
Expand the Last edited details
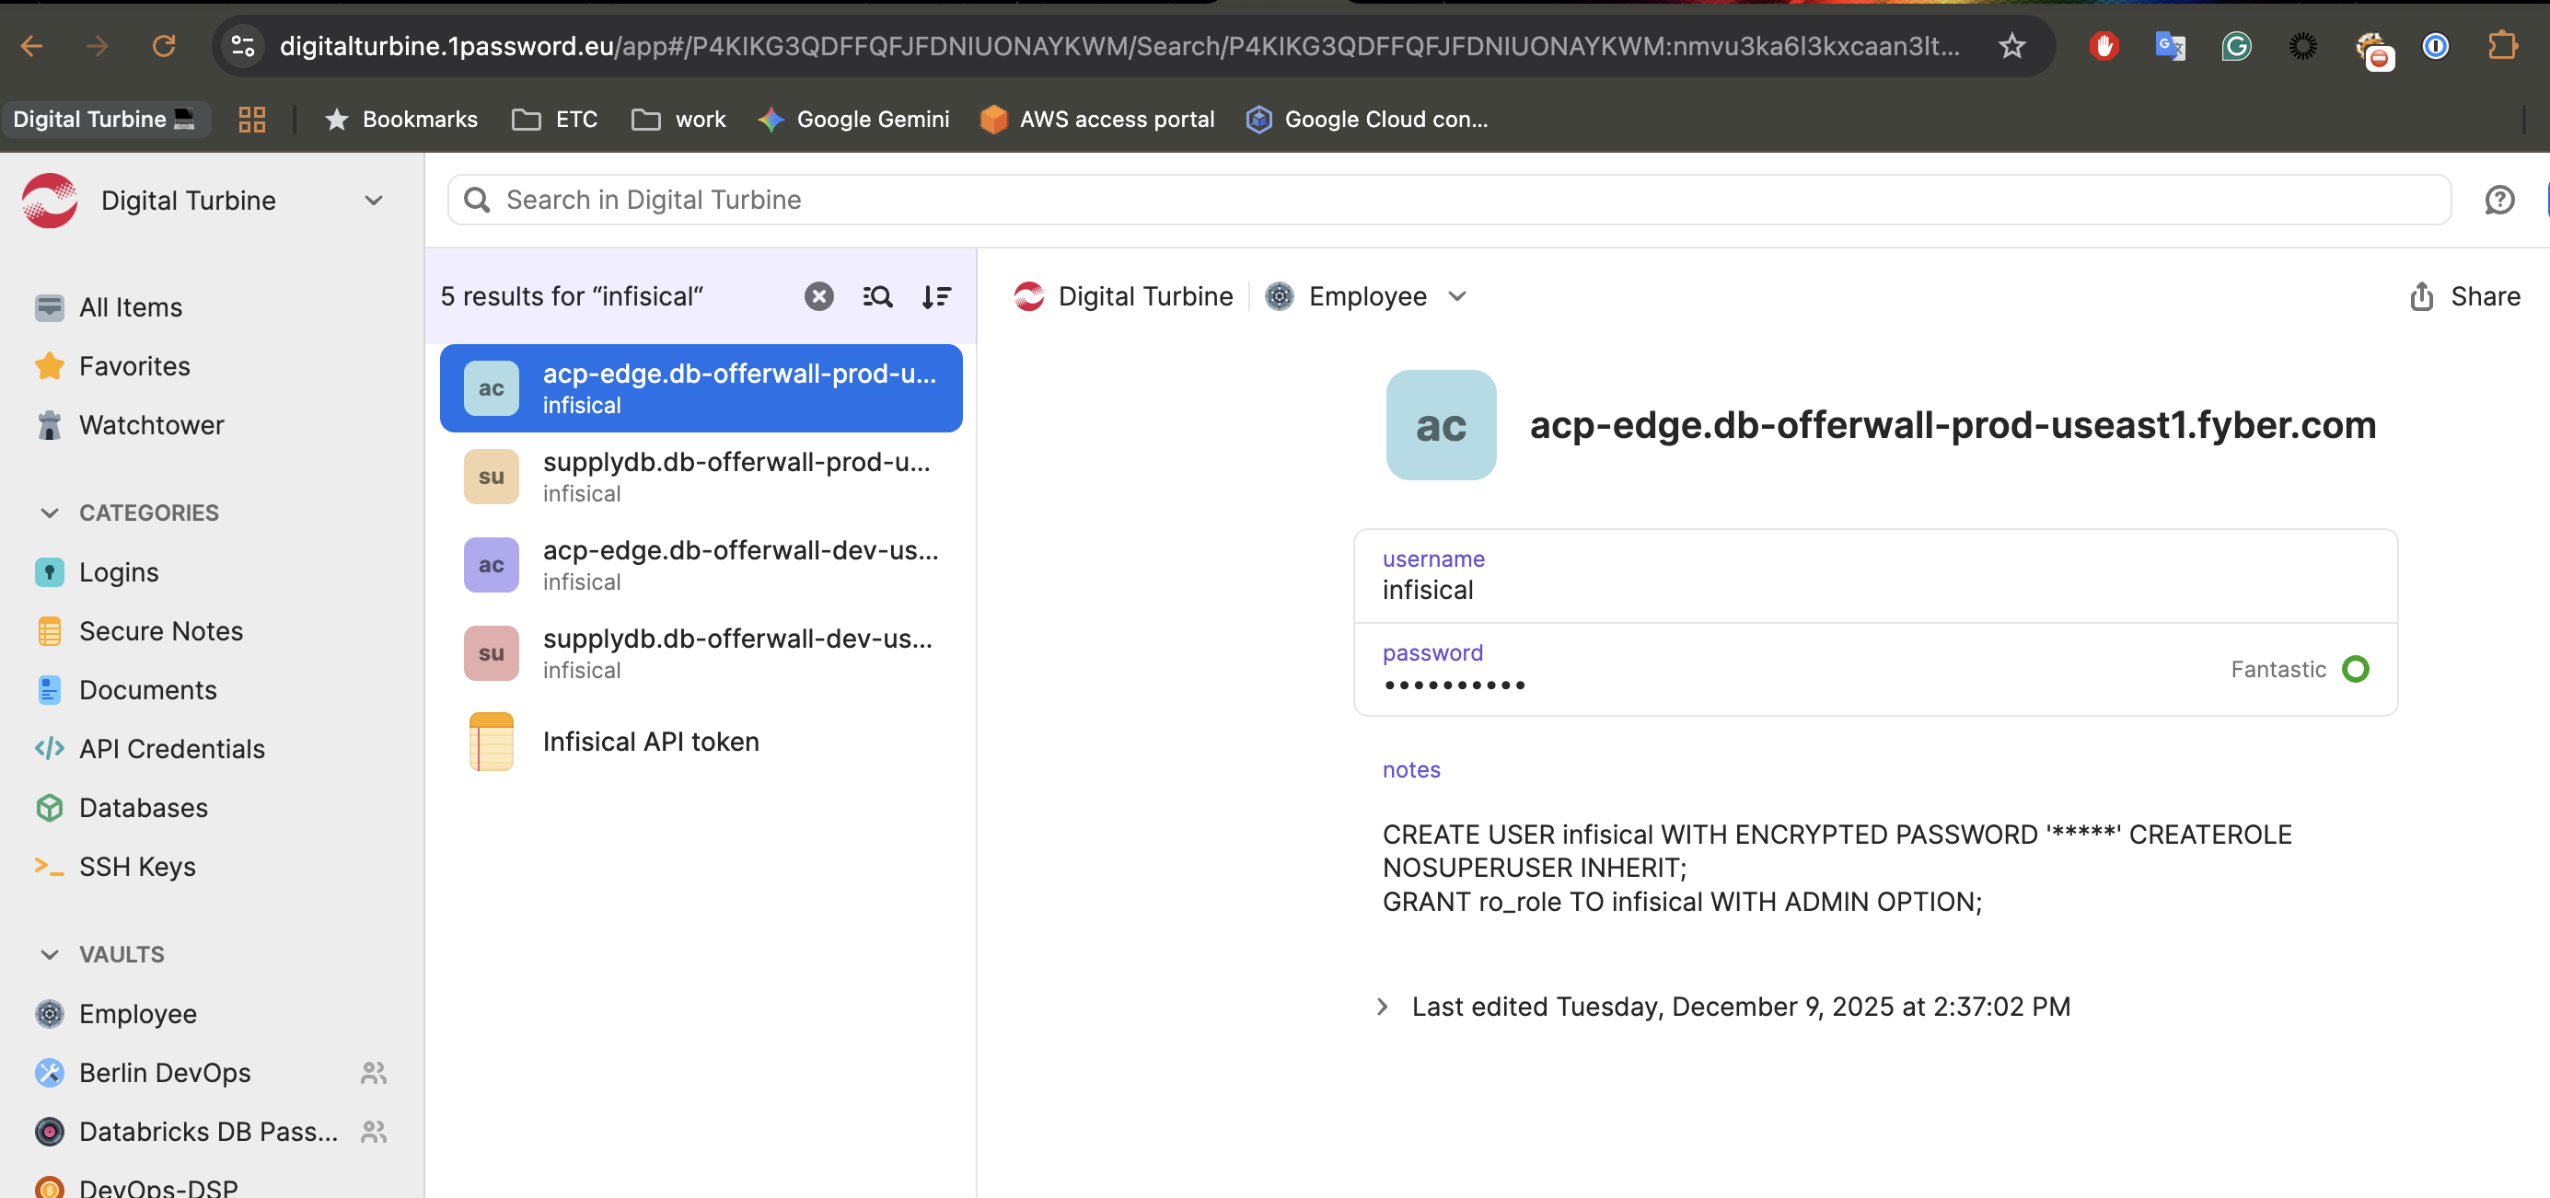point(1383,1006)
